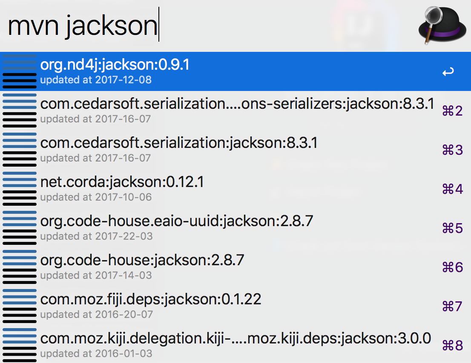Click the ⌘2 shortcut label
Screen dimensions: 471x363
pyautogui.click(x=452, y=111)
